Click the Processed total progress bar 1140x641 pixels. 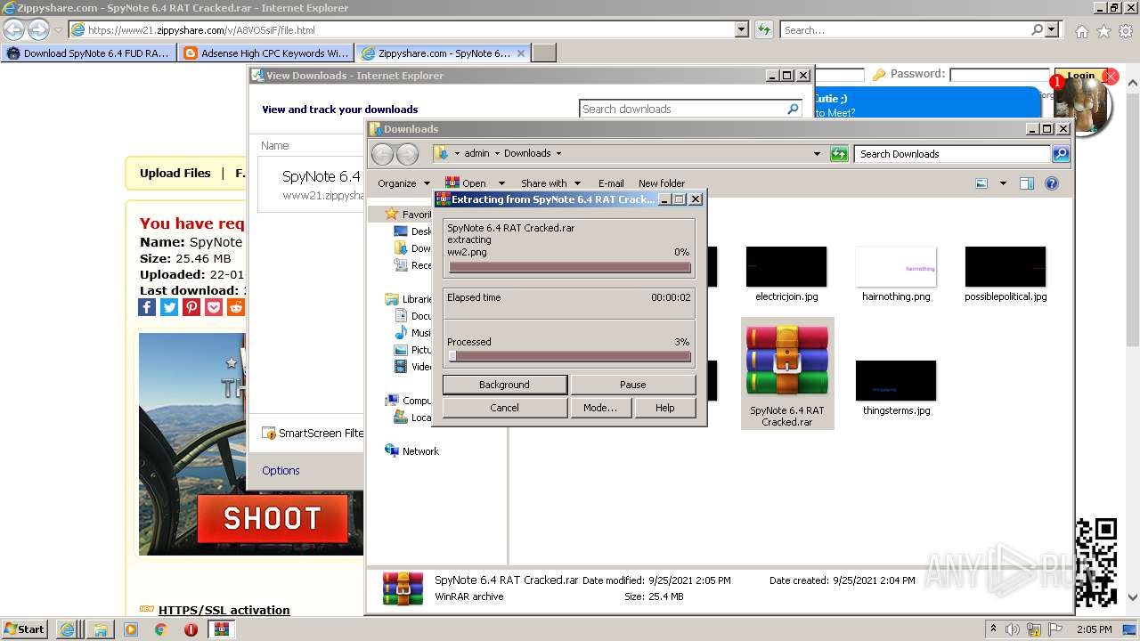[570, 356]
